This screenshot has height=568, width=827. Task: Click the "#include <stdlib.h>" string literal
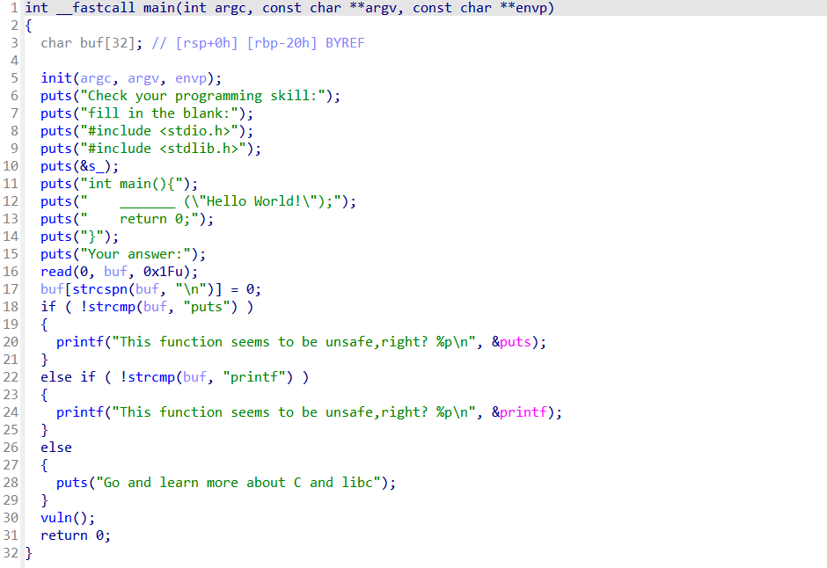pyautogui.click(x=163, y=148)
